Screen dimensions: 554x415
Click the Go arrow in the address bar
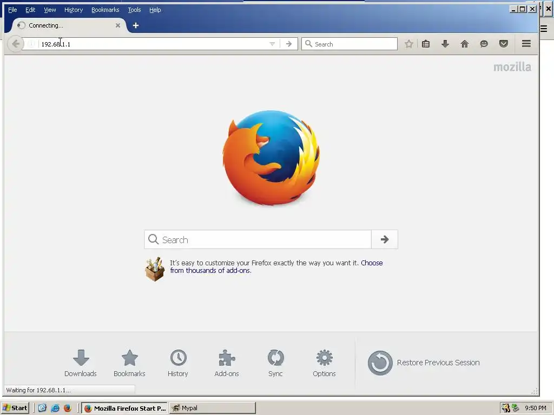coord(289,44)
